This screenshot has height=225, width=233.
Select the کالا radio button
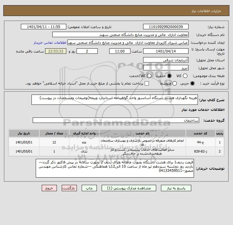point(185,76)
